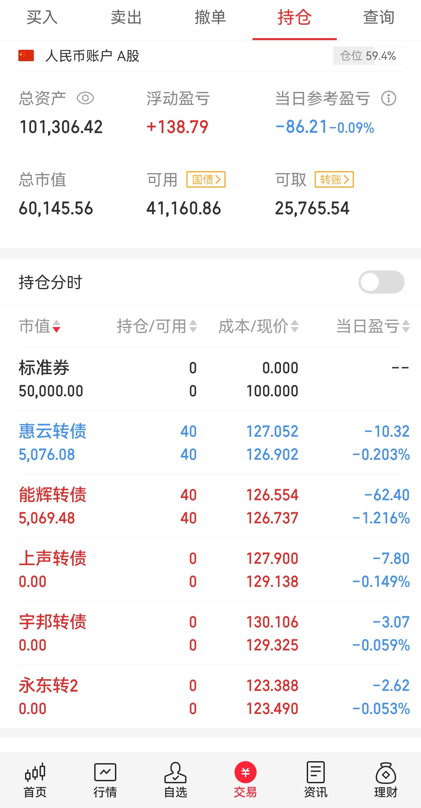Click info icon beside 当日参考盈亏
421x808 pixels.
click(x=389, y=98)
